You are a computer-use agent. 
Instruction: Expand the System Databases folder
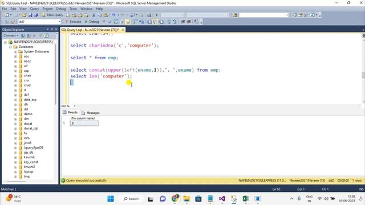[x=15, y=52]
